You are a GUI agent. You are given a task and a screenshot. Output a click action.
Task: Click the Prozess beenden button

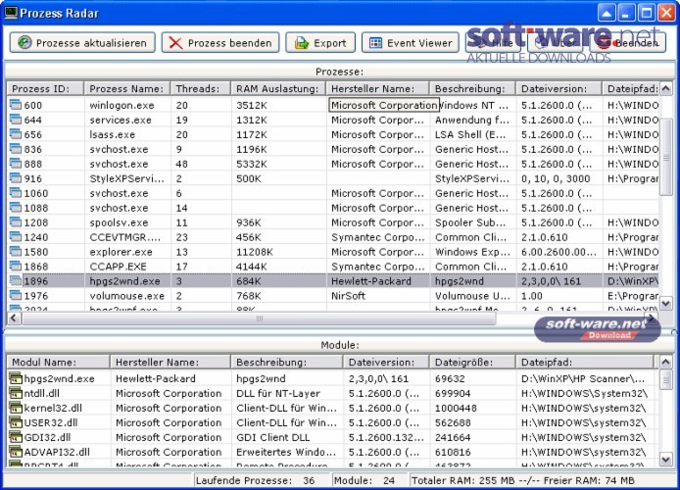click(220, 43)
